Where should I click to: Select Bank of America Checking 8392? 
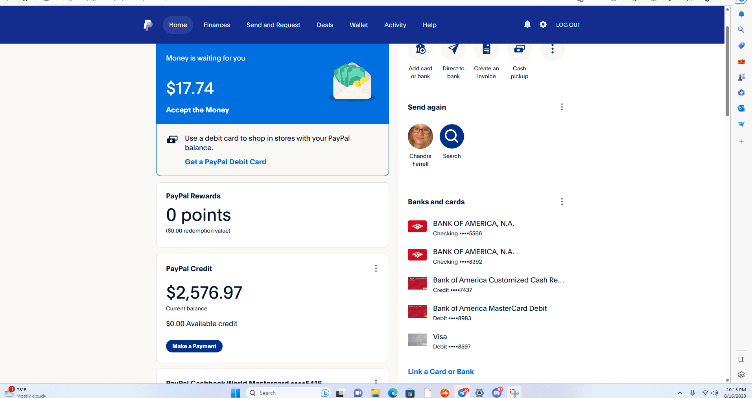tap(487, 256)
